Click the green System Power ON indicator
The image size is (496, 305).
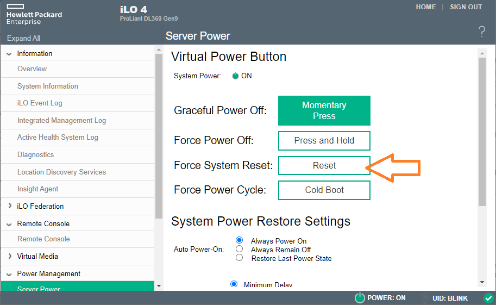235,76
